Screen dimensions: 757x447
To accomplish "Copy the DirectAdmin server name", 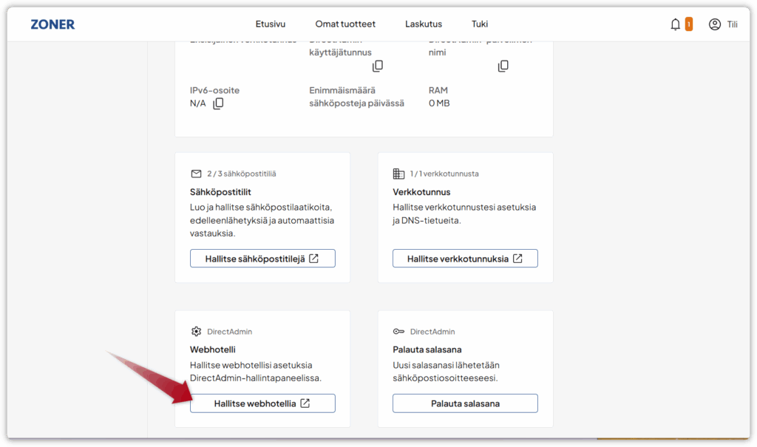I will (503, 66).
